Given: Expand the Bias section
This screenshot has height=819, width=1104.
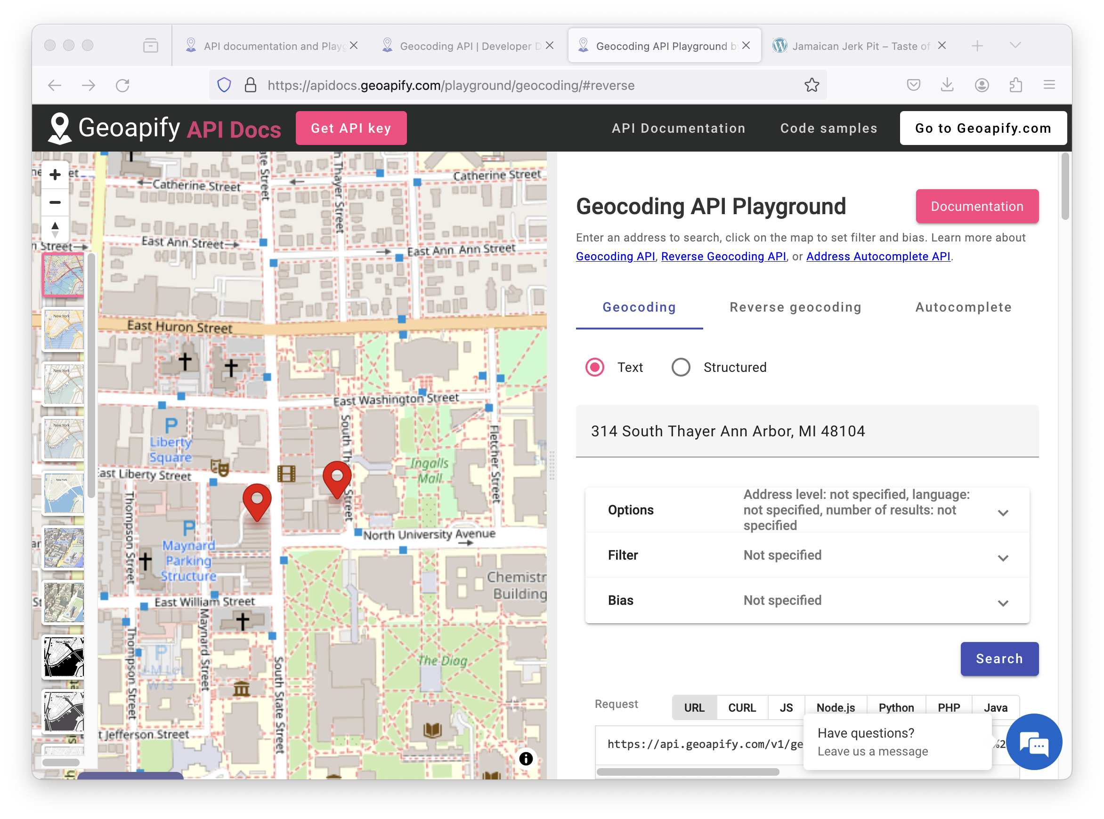Looking at the screenshot, I should pos(807,601).
